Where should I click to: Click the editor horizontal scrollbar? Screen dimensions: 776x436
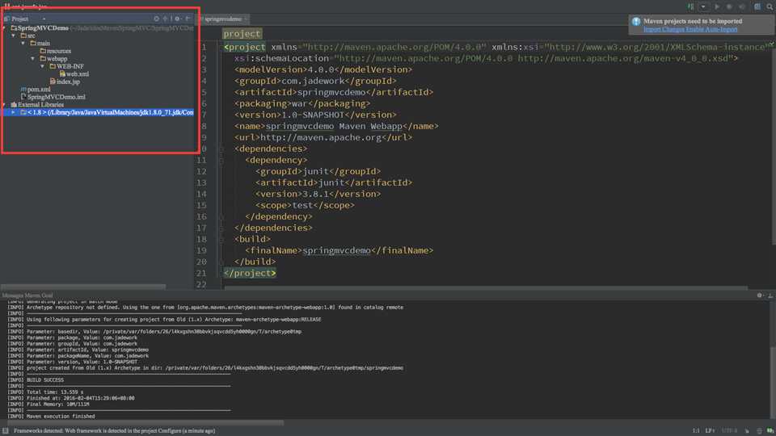point(486,287)
